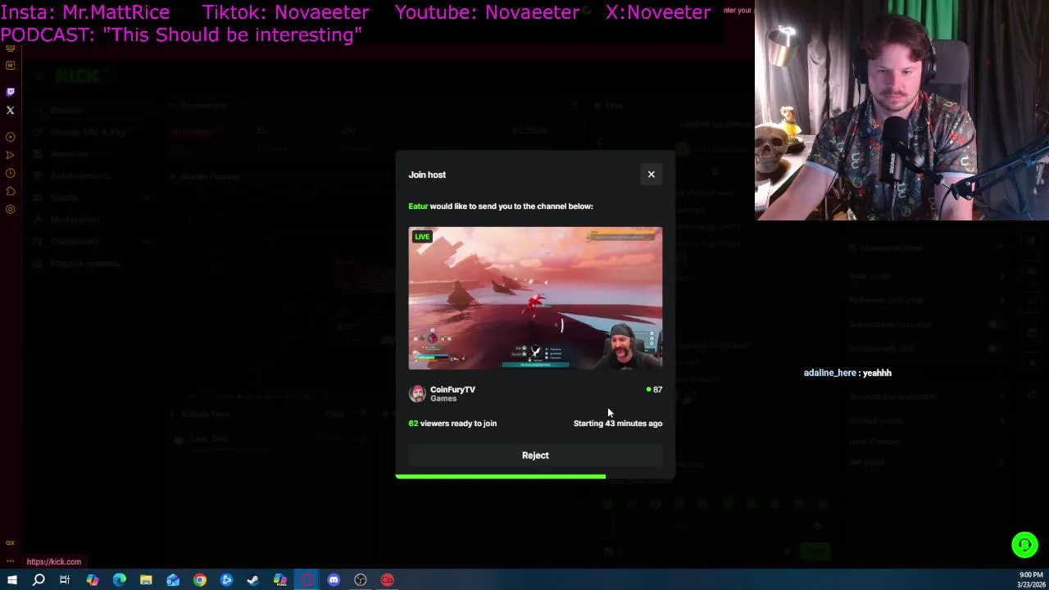Open My Flow arrow icon in the sidebar

[11, 155]
